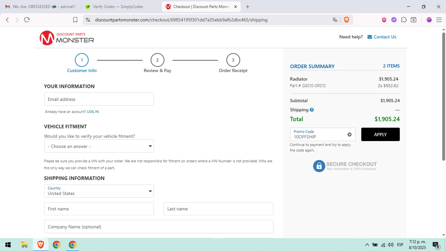Click the Brave Shields lion icon in address bar
Viewport: 446px width, 251px height.
tap(346, 20)
